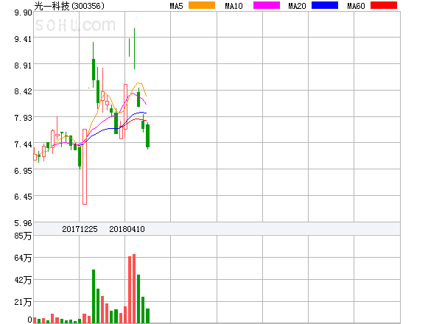Click the orange MA5 legend swatch
The image size is (442, 324).
click(202, 5)
